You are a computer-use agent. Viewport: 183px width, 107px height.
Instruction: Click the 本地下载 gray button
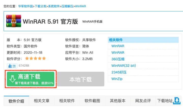81,79
